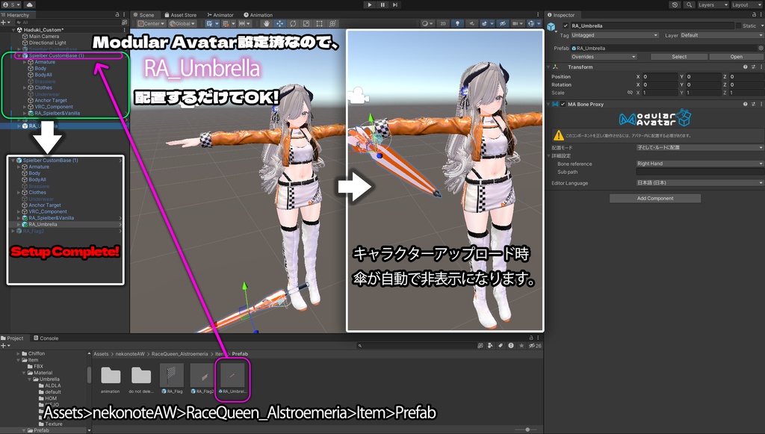The height and width of the screenshot is (434, 765).
Task: Toggle scene lighting lightbulb
Action: pyautogui.click(x=457, y=23)
